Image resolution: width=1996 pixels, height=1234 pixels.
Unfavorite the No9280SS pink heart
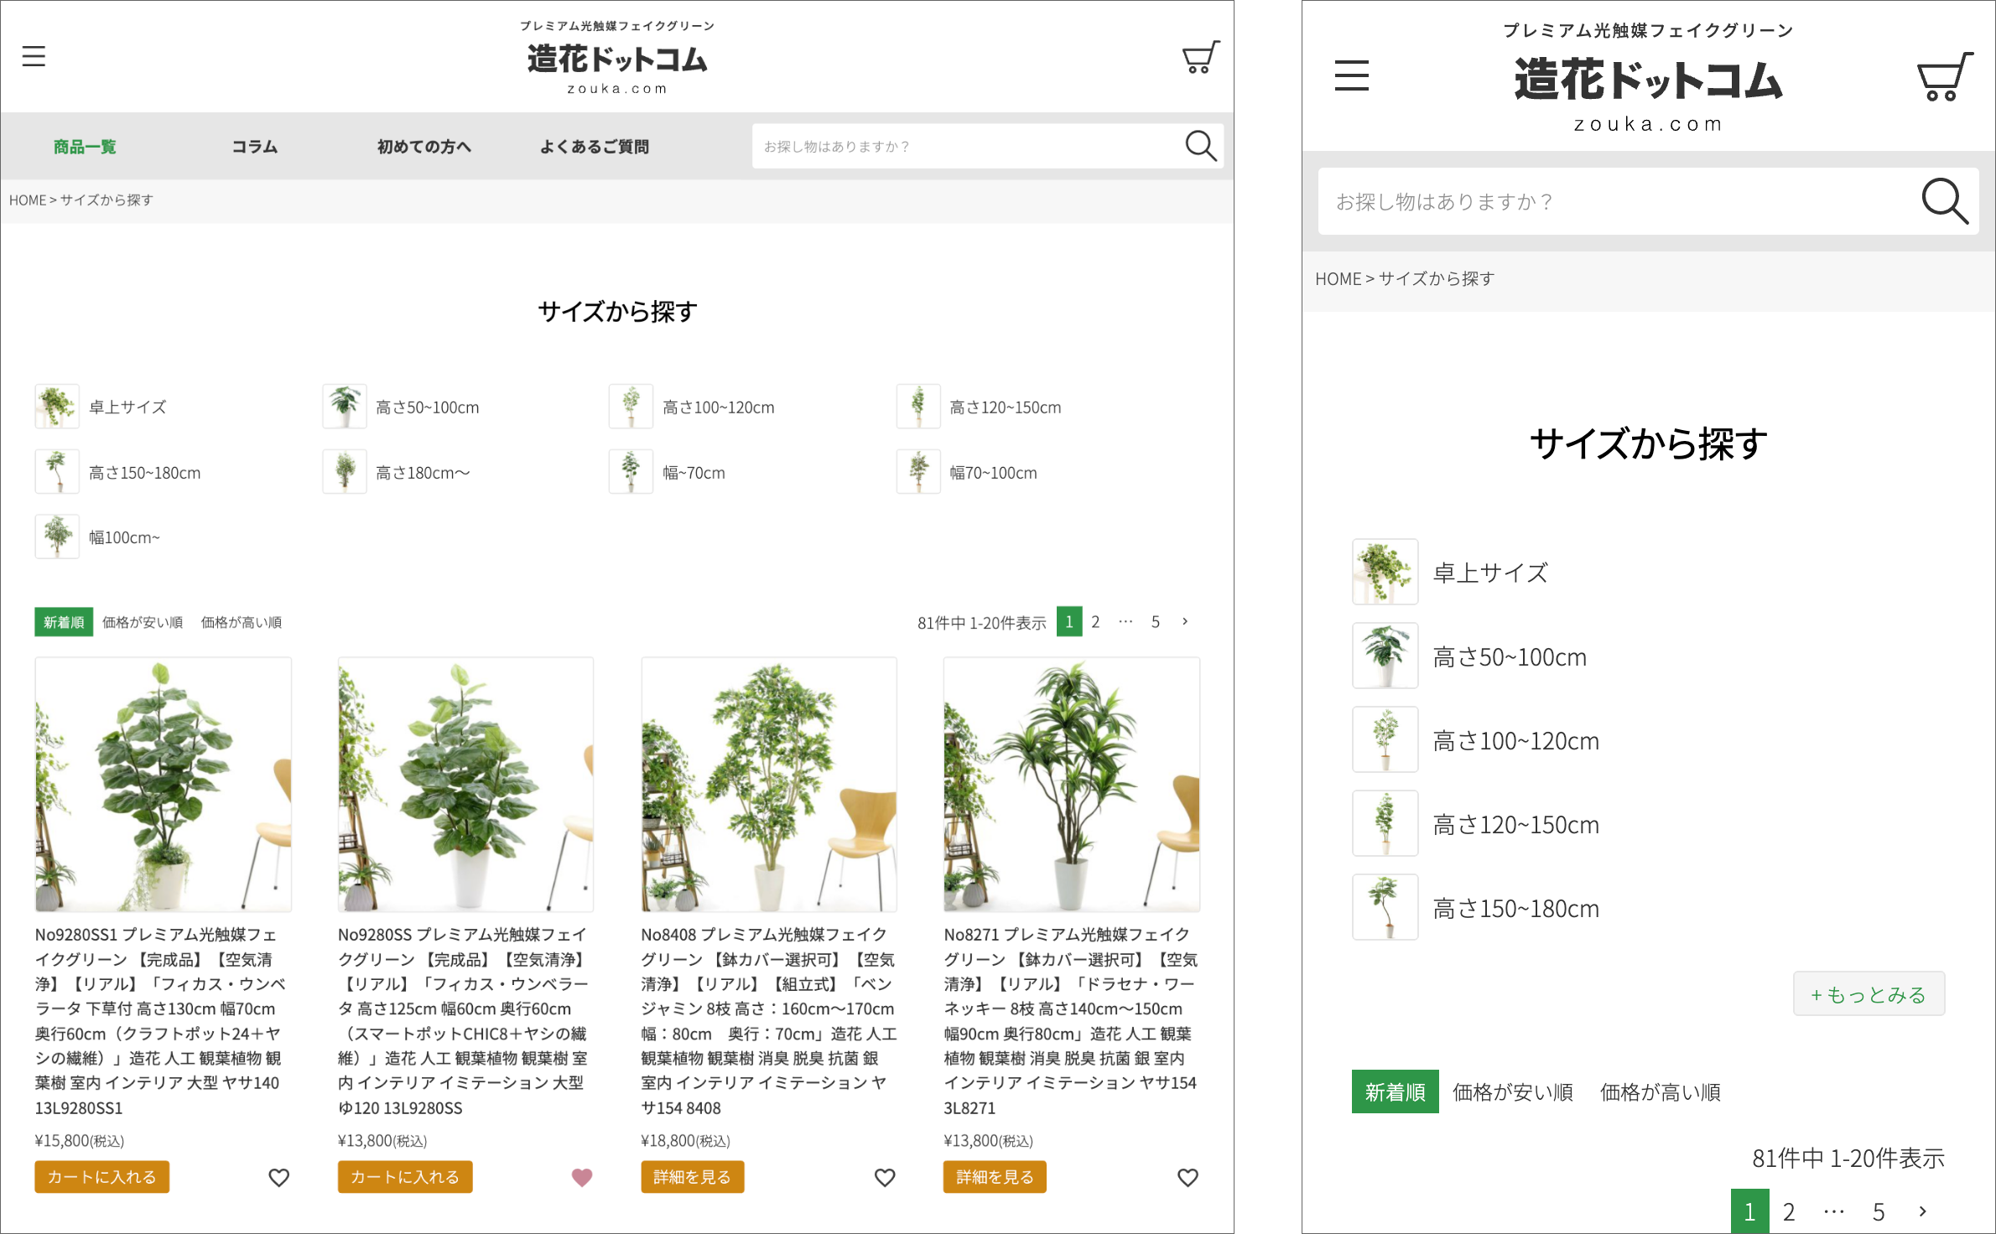tap(582, 1177)
